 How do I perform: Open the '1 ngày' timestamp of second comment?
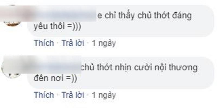104,95
